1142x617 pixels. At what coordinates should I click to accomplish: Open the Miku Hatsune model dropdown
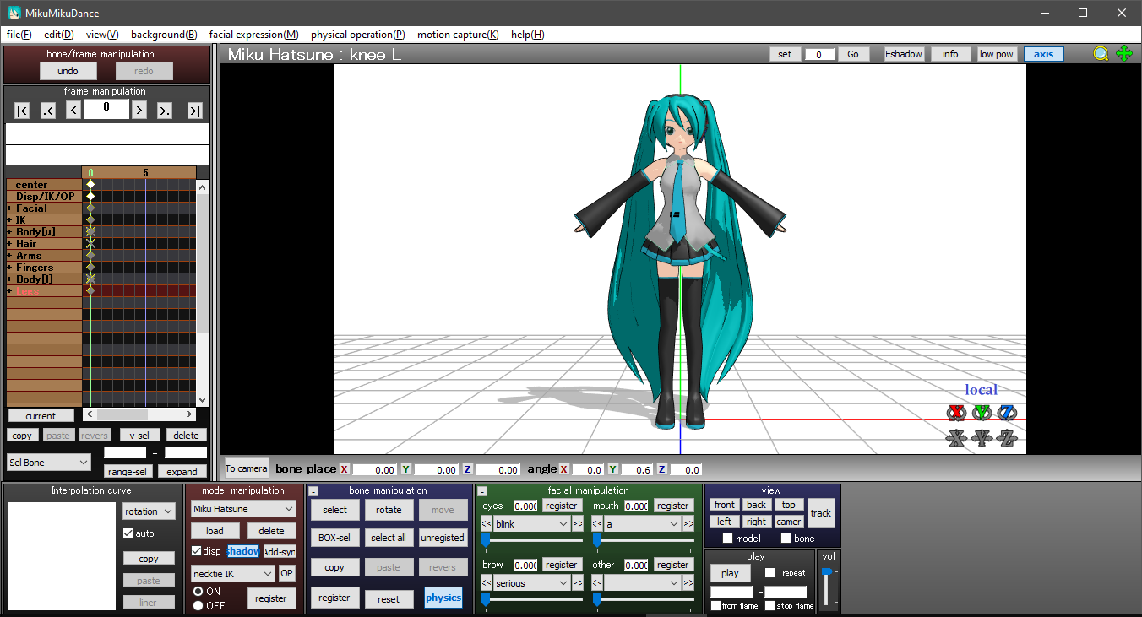pyautogui.click(x=243, y=509)
